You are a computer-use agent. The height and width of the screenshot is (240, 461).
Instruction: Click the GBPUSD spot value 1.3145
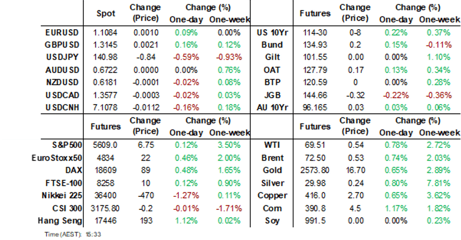pyautogui.click(x=105, y=45)
